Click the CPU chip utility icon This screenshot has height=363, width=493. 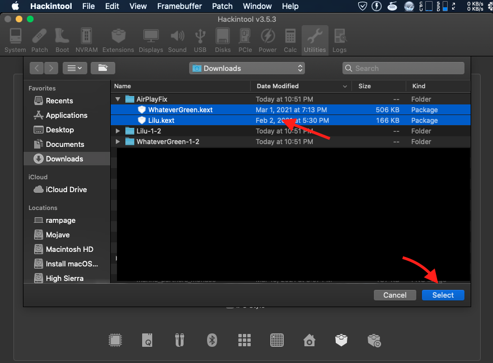[115, 341]
